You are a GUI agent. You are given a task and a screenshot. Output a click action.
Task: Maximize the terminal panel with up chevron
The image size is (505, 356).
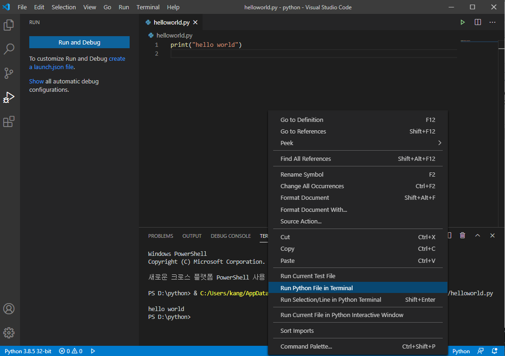coord(478,235)
